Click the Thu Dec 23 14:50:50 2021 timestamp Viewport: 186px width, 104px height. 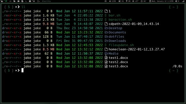pos(79,28)
